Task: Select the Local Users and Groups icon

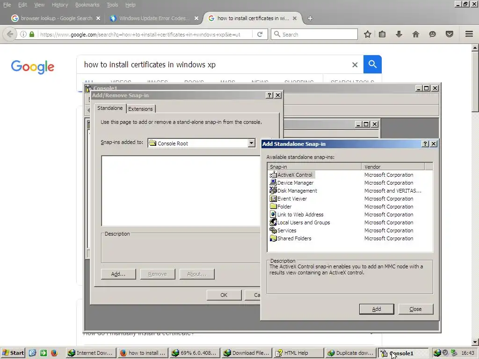Action: click(x=273, y=222)
